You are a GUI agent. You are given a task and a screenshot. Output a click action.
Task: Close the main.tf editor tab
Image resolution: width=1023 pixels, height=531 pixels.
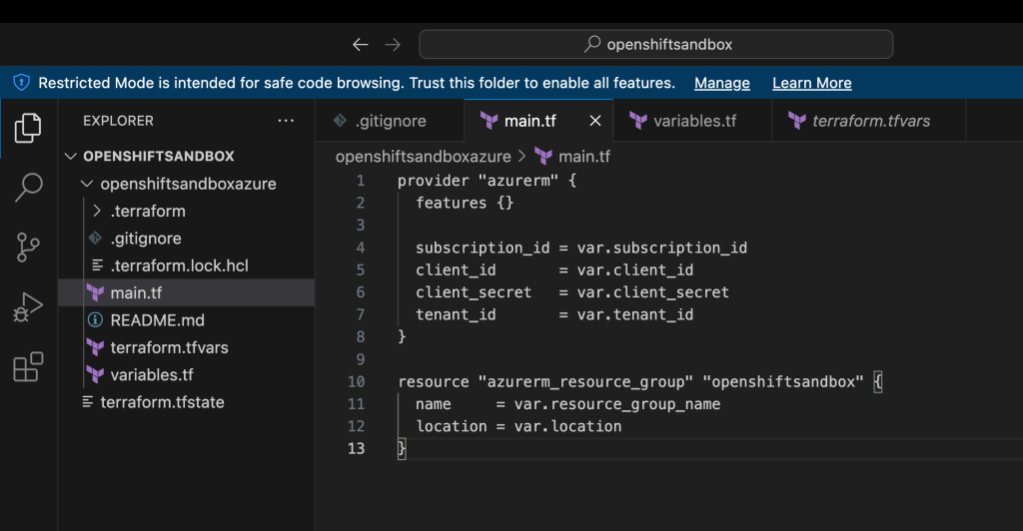[x=595, y=121]
